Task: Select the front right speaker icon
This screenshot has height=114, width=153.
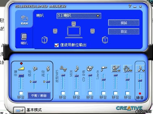Action: coord(92,31)
